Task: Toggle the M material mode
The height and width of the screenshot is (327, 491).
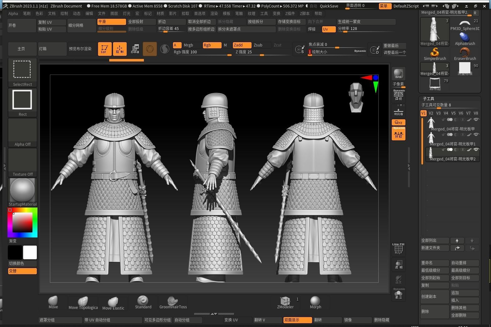Action: (225, 45)
